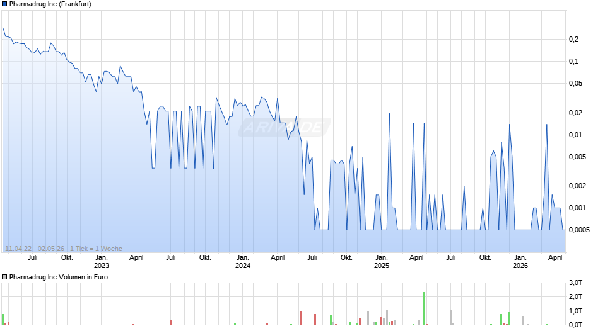Click the 'Jan. 2026' x-axis label
The height and width of the screenshot is (331, 593).
520,262
